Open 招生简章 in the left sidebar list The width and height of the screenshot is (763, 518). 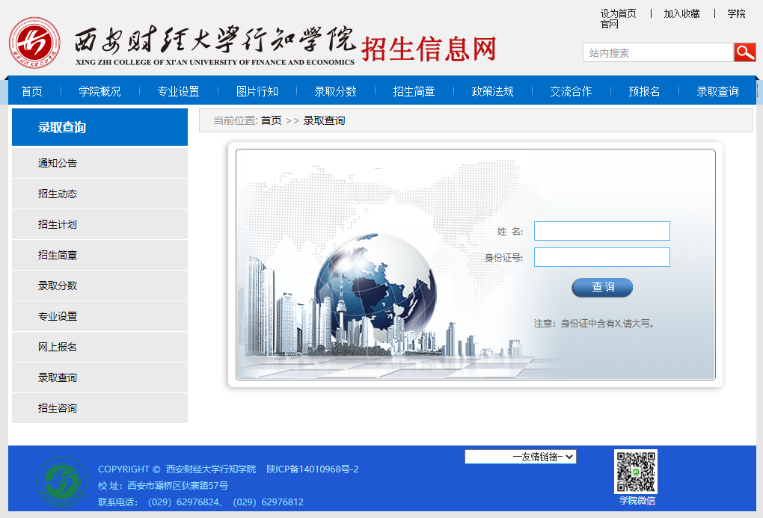click(99, 255)
